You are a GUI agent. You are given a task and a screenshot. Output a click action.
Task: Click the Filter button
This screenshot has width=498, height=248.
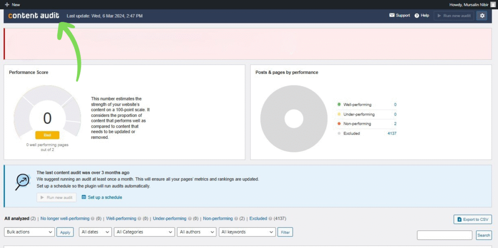(x=285, y=232)
